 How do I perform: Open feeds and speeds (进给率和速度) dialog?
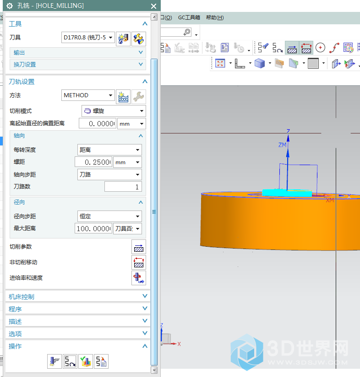tap(139, 278)
